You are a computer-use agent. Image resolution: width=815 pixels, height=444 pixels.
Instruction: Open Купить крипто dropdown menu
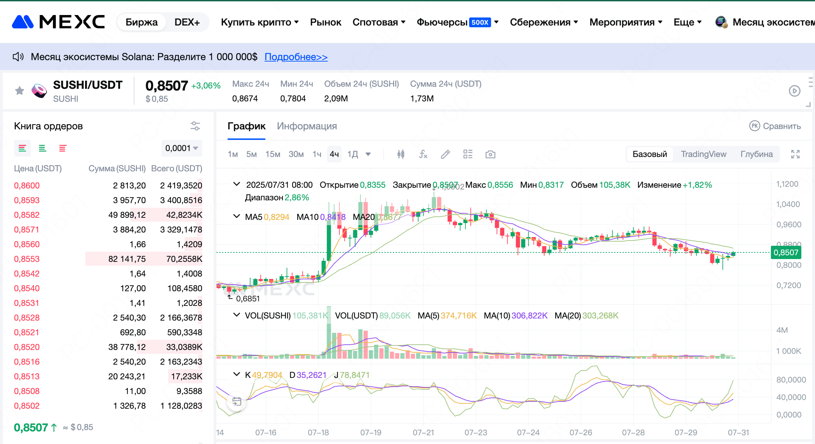tap(260, 22)
